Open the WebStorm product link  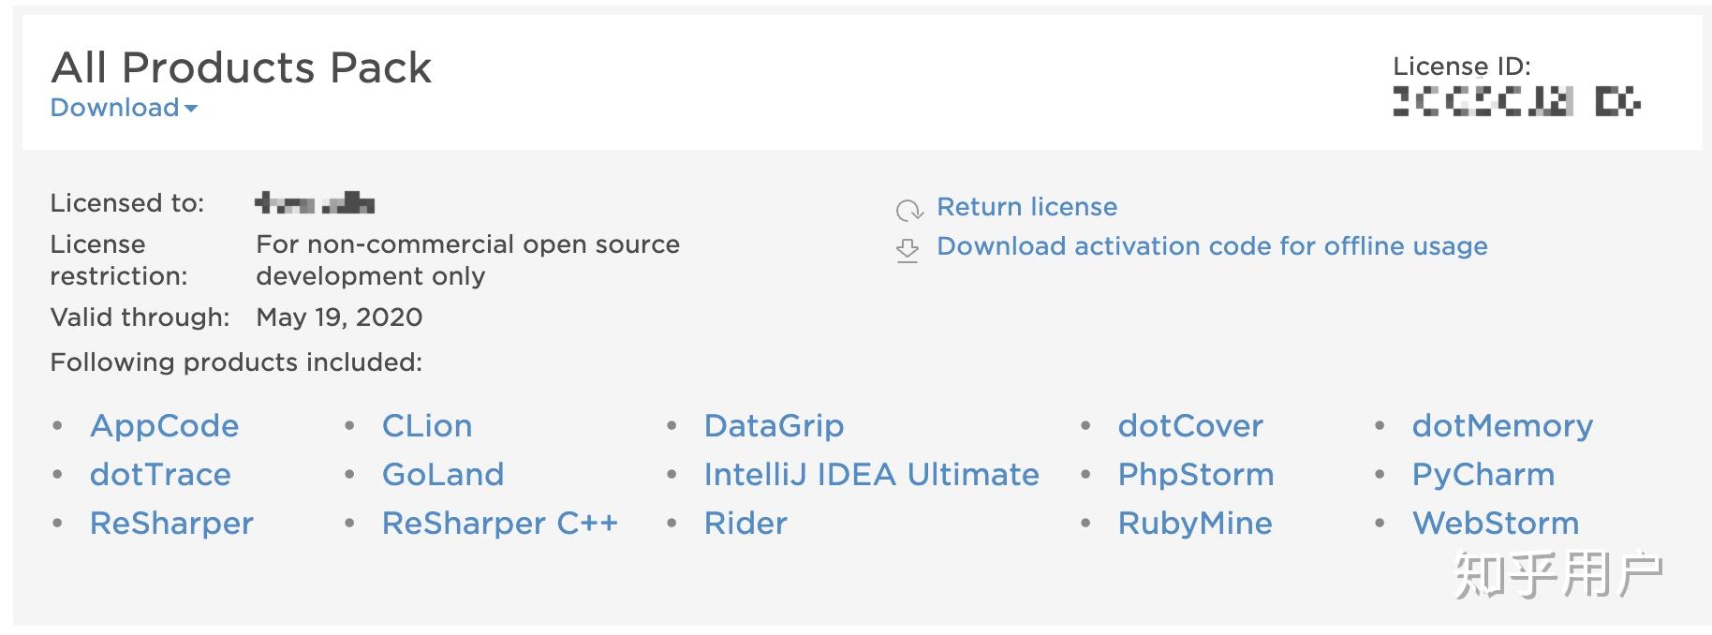pyautogui.click(x=1496, y=524)
